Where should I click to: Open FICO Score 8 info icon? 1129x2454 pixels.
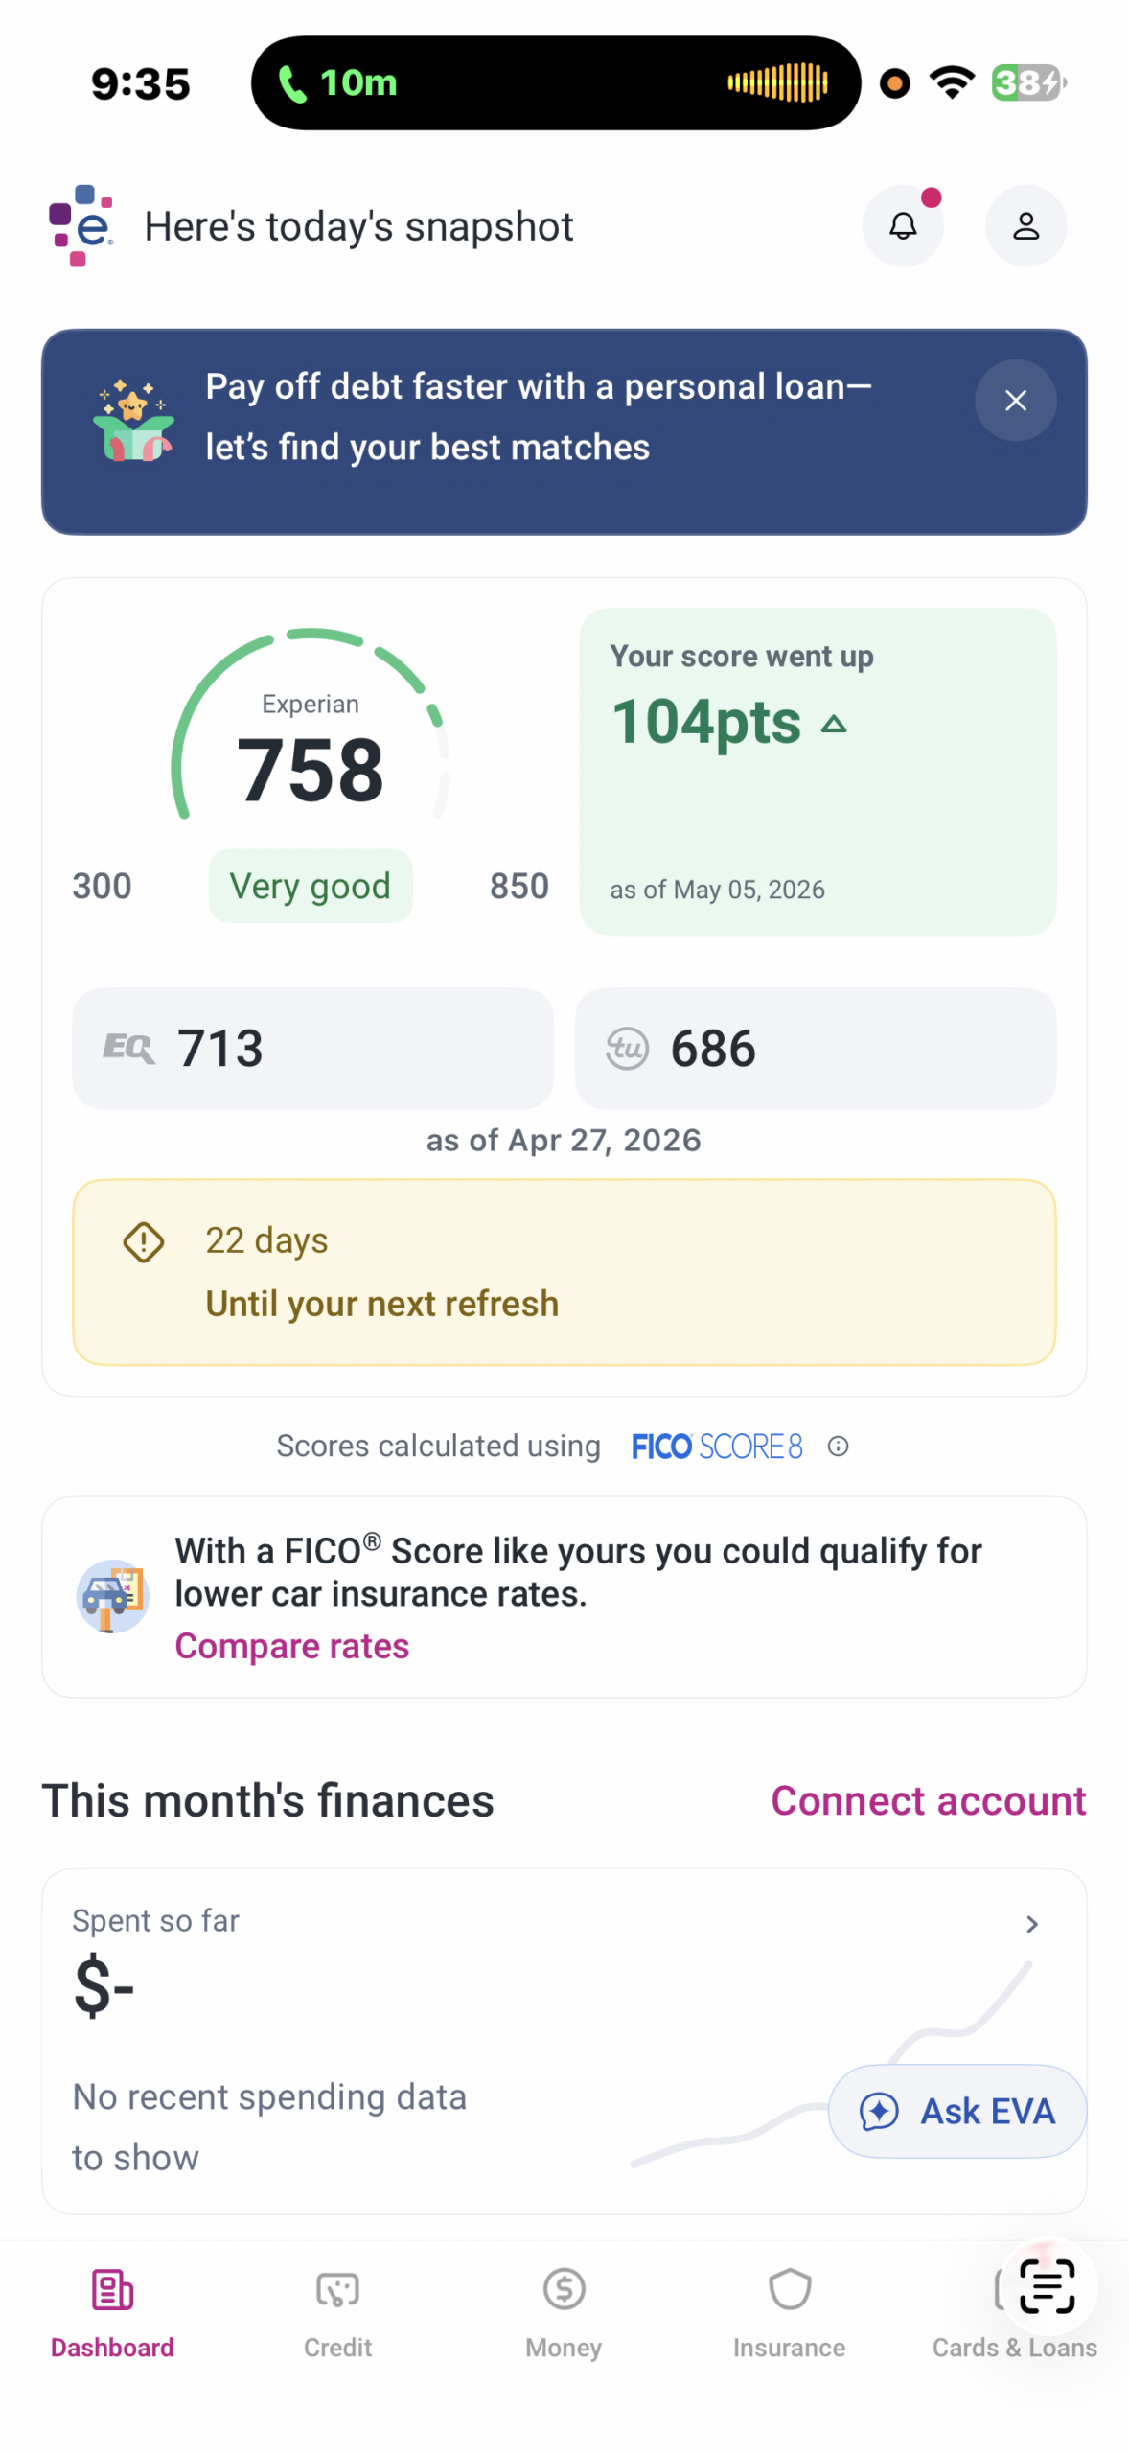pyautogui.click(x=838, y=1447)
